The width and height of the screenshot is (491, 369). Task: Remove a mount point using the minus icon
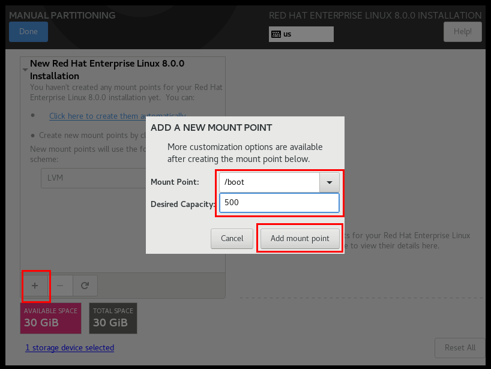click(x=60, y=286)
